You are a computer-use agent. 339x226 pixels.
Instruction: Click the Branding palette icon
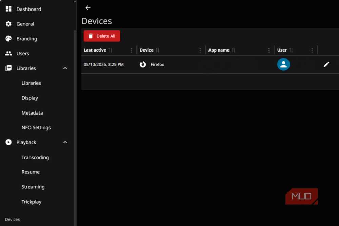tap(8, 39)
